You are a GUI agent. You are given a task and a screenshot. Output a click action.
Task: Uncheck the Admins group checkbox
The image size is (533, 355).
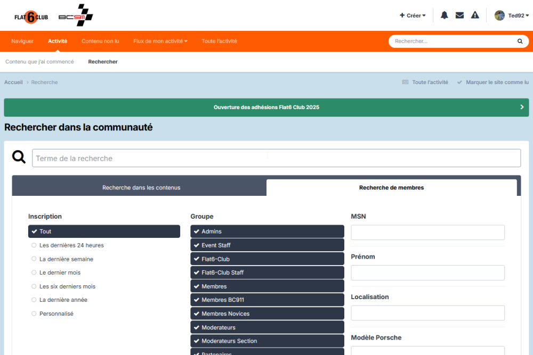[x=267, y=232]
